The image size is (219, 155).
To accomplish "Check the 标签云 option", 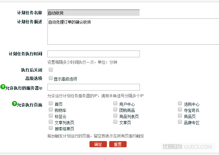I will [x=51, y=116].
